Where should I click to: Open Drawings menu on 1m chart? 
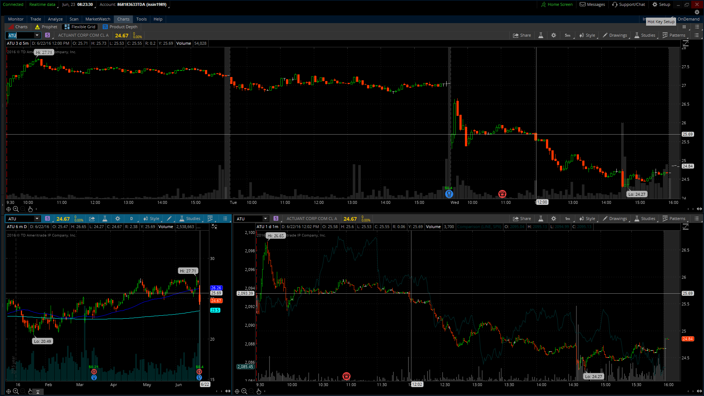coord(615,219)
